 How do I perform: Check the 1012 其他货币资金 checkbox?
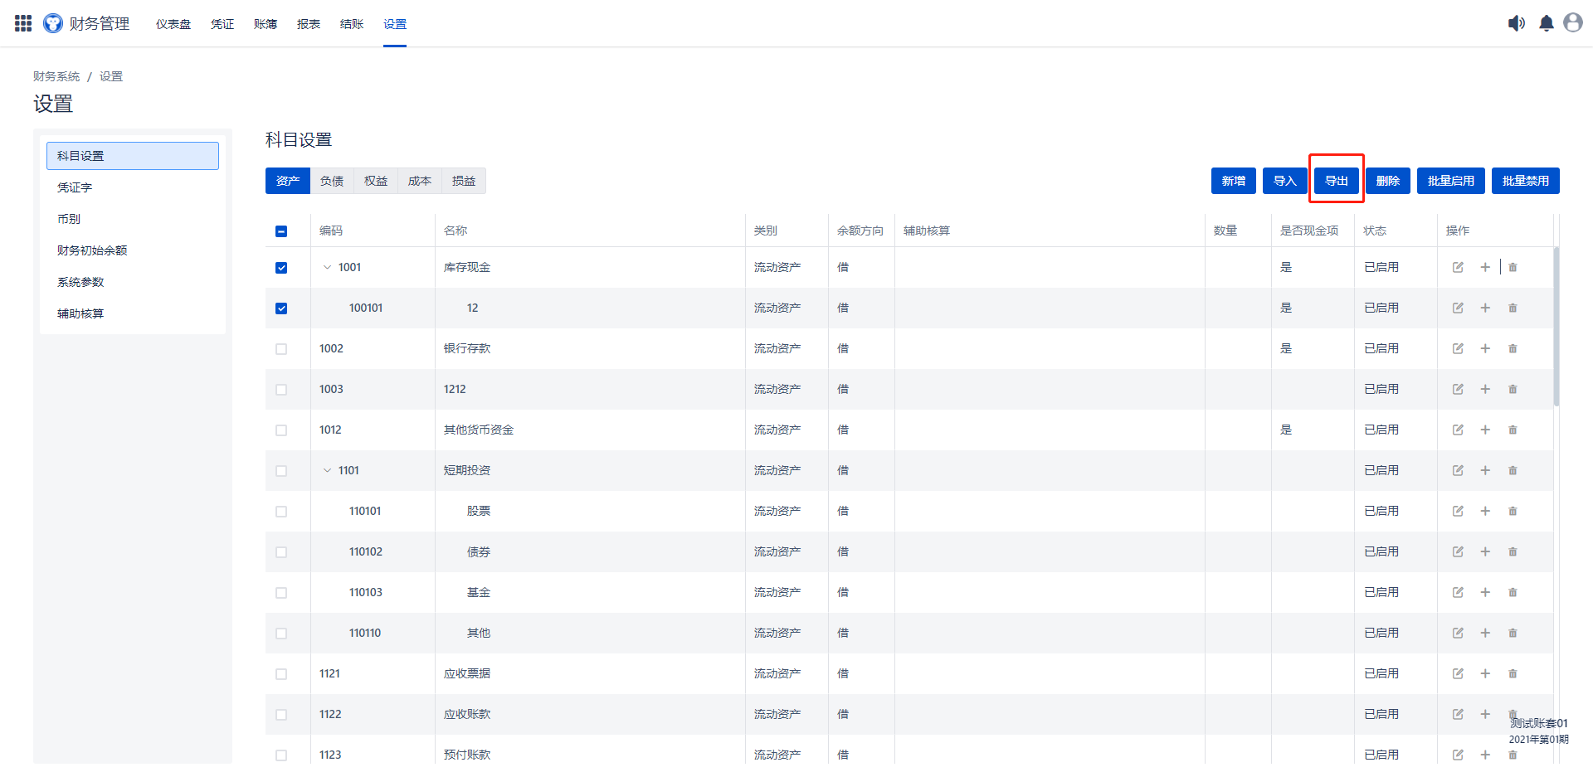(281, 430)
